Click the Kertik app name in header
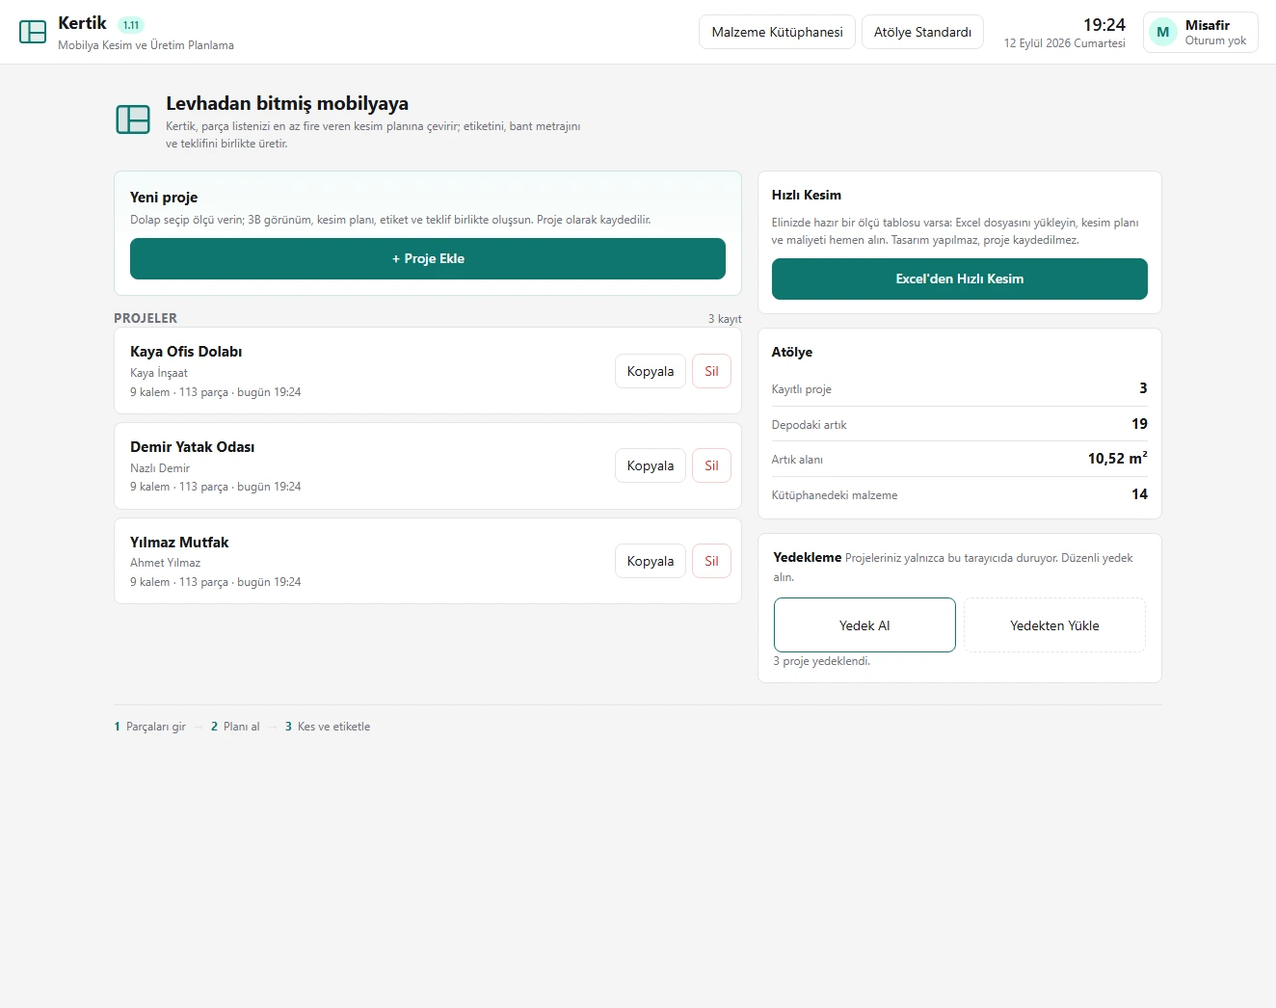Viewport: 1276px width, 1008px height. 82,23
